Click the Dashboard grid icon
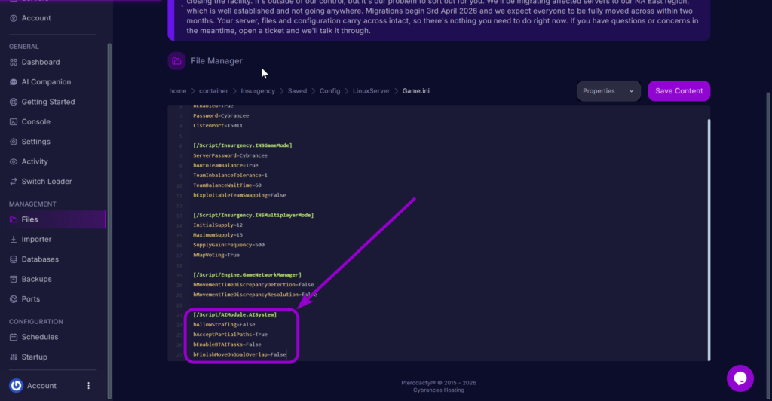Image resolution: width=772 pixels, height=401 pixels. (14, 62)
